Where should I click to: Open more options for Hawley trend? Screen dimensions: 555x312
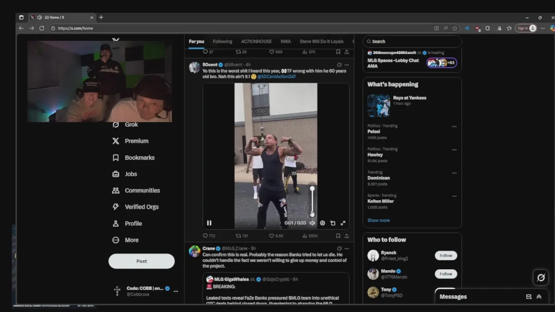pos(454,150)
